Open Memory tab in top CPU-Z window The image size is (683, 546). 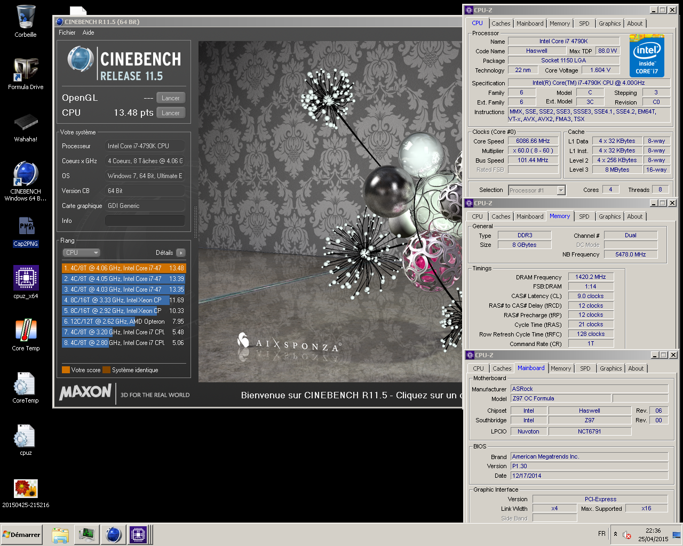pos(560,23)
